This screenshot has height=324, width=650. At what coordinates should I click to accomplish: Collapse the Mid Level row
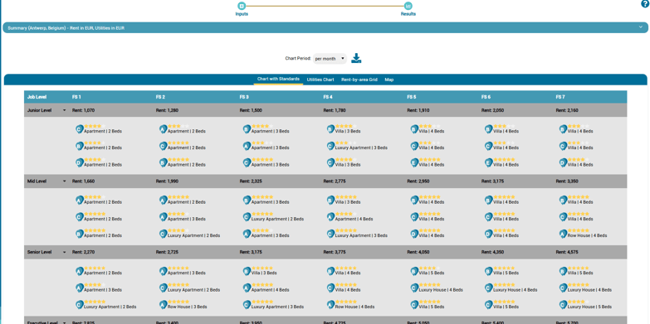click(64, 181)
